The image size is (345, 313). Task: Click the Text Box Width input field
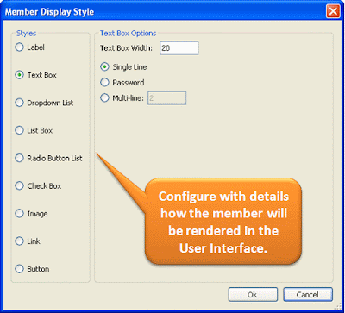pyautogui.click(x=179, y=48)
